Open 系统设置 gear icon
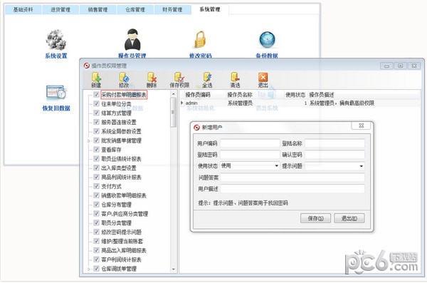427x283 pixels. click(56, 40)
